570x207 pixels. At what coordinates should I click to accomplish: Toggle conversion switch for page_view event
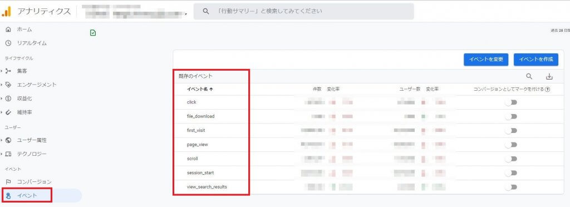click(511, 145)
